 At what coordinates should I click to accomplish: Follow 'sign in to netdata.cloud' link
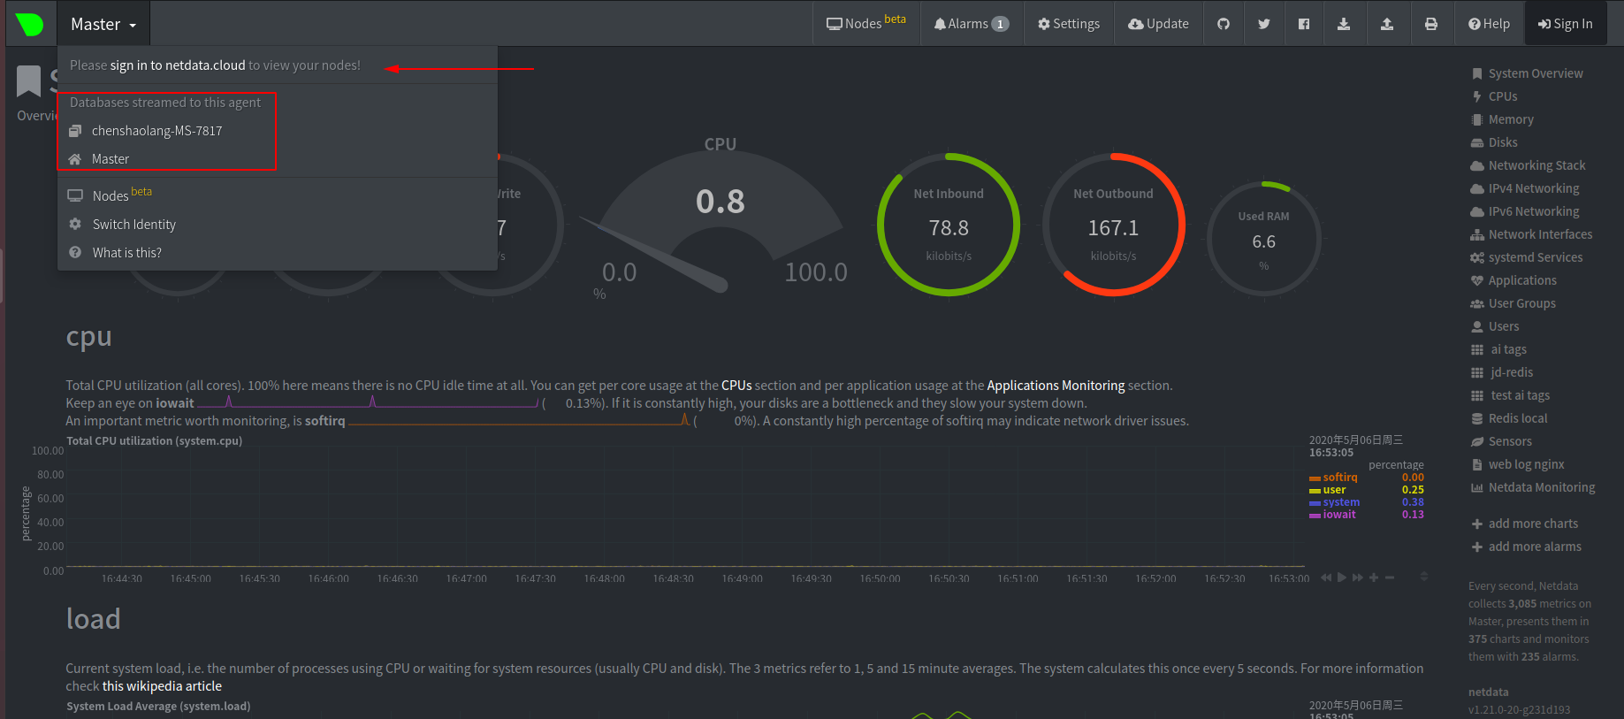[x=178, y=65]
